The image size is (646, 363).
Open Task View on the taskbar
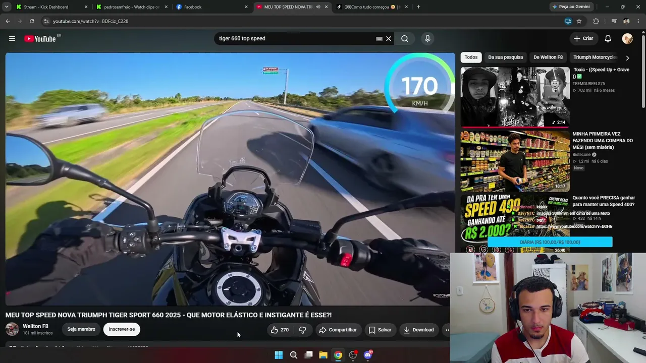309,355
